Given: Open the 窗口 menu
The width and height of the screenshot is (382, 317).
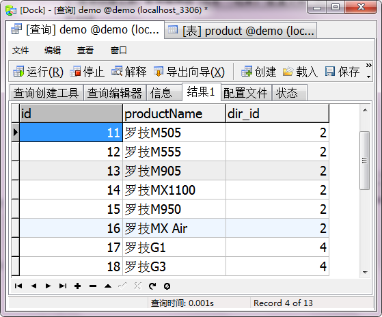Looking at the screenshot, I should click(x=119, y=51).
